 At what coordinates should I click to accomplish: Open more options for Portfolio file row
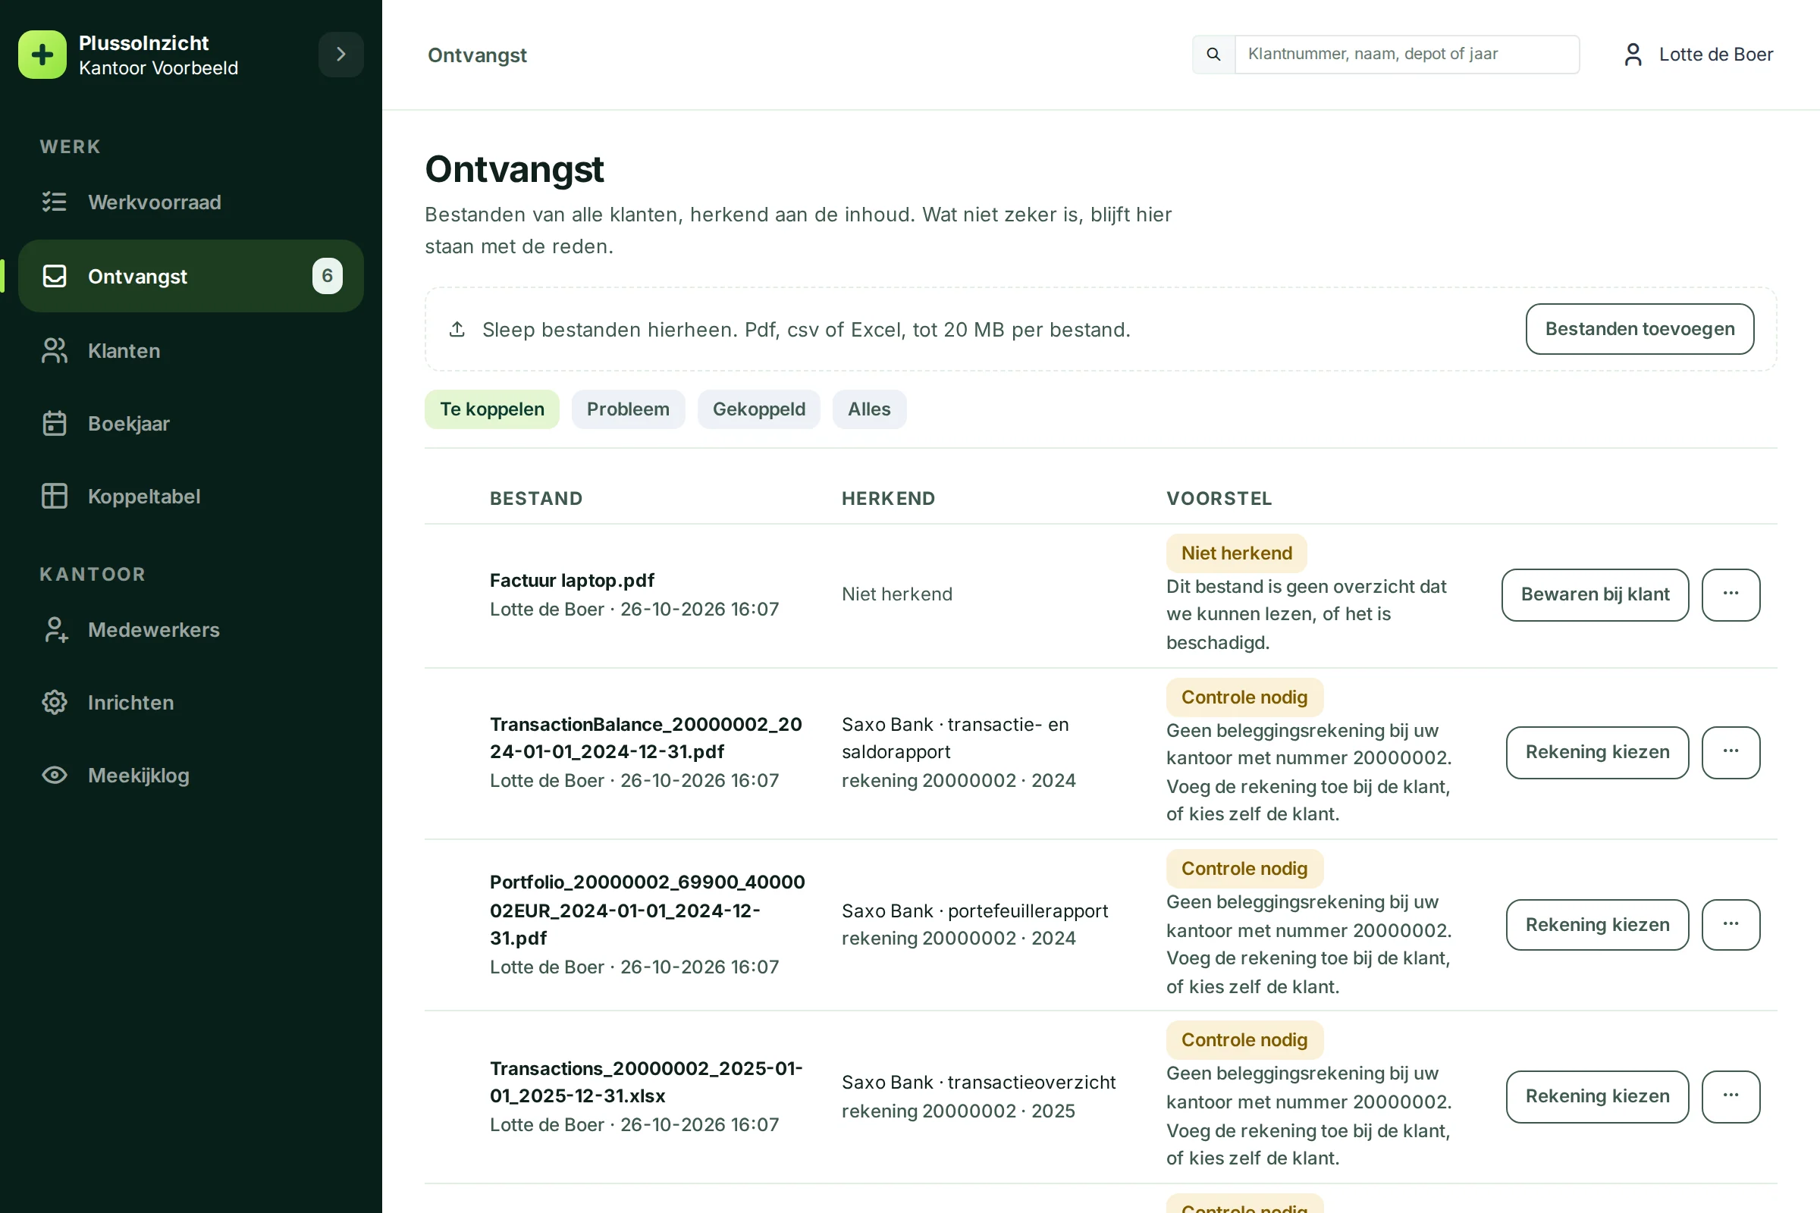pyautogui.click(x=1731, y=924)
